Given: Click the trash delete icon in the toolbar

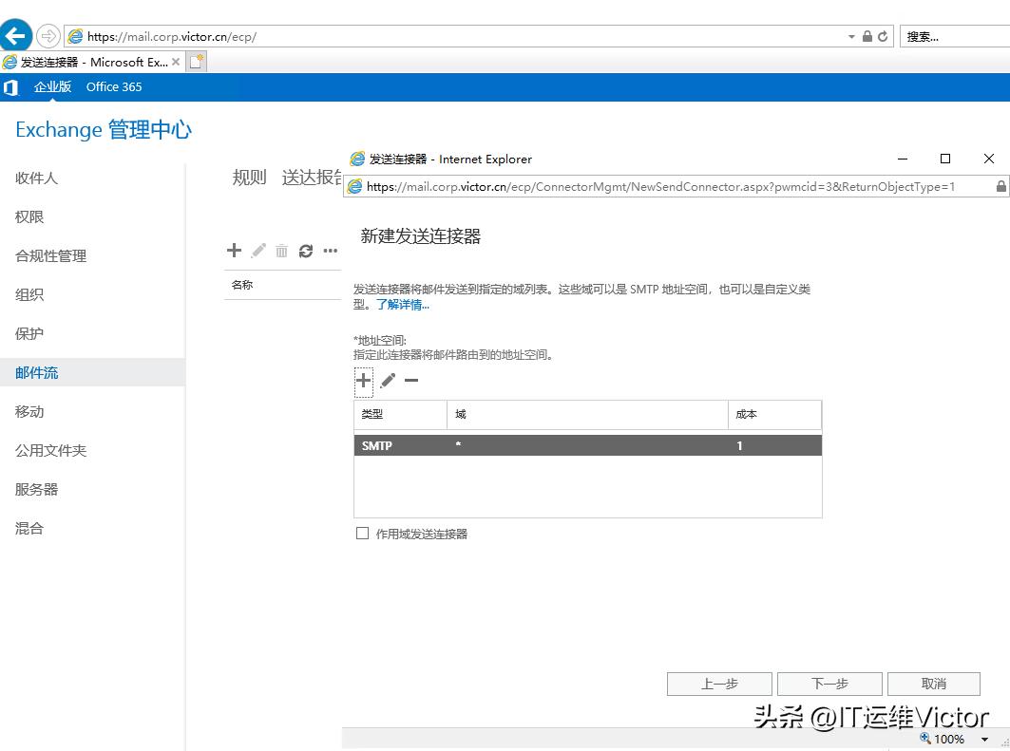Looking at the screenshot, I should click(281, 250).
